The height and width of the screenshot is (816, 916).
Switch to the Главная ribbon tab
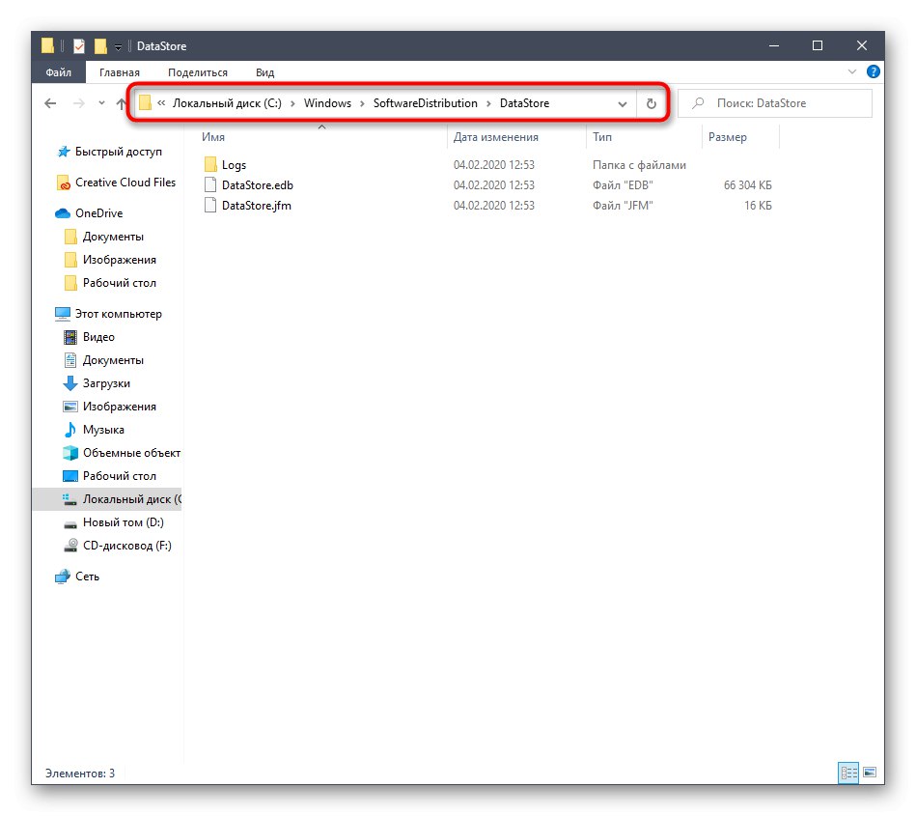tap(119, 72)
